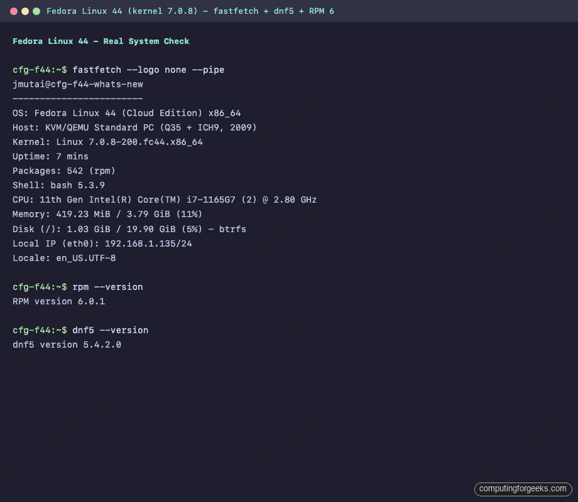Click the OS line showing Cloud Edition
This screenshot has height=502, width=578.
click(x=127, y=113)
